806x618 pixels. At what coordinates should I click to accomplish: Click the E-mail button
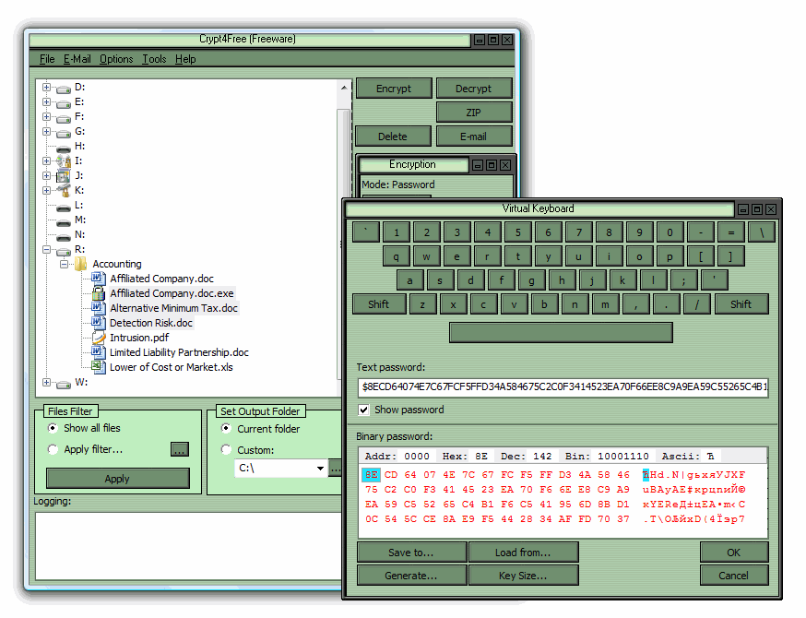474,137
